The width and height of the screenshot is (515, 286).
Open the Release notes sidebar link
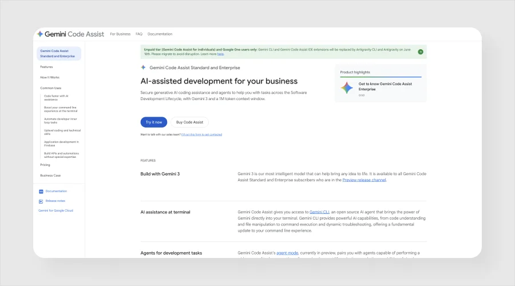point(55,201)
